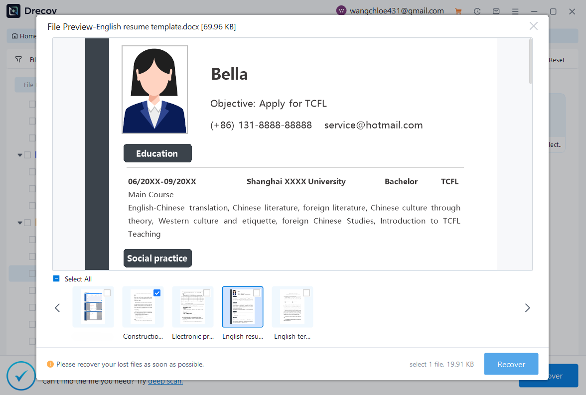
Task: Show next thumbnails with right arrow
Action: 527,308
